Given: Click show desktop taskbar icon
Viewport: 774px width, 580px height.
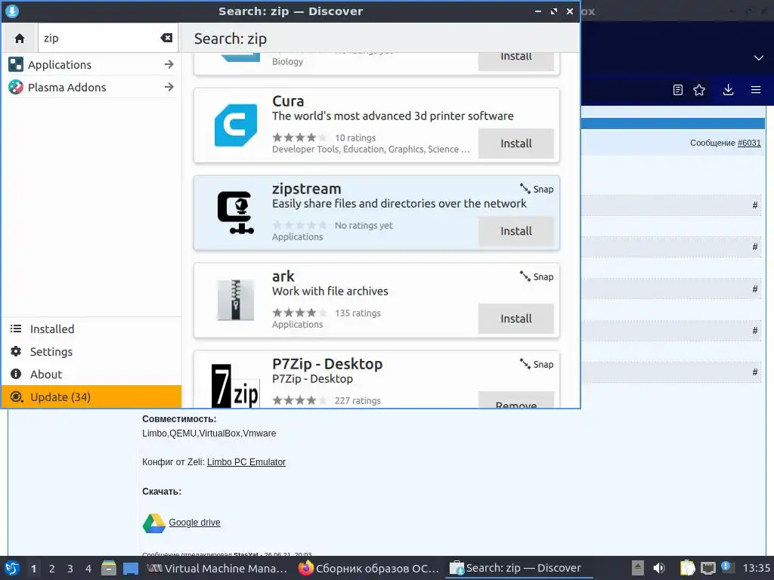Looking at the screenshot, I should [130, 569].
